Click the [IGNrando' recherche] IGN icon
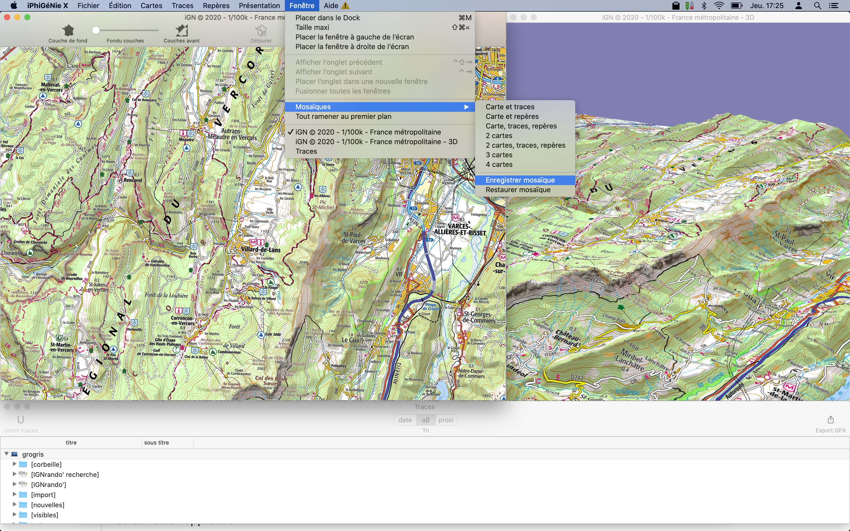This screenshot has width=850, height=531. pos(23,474)
